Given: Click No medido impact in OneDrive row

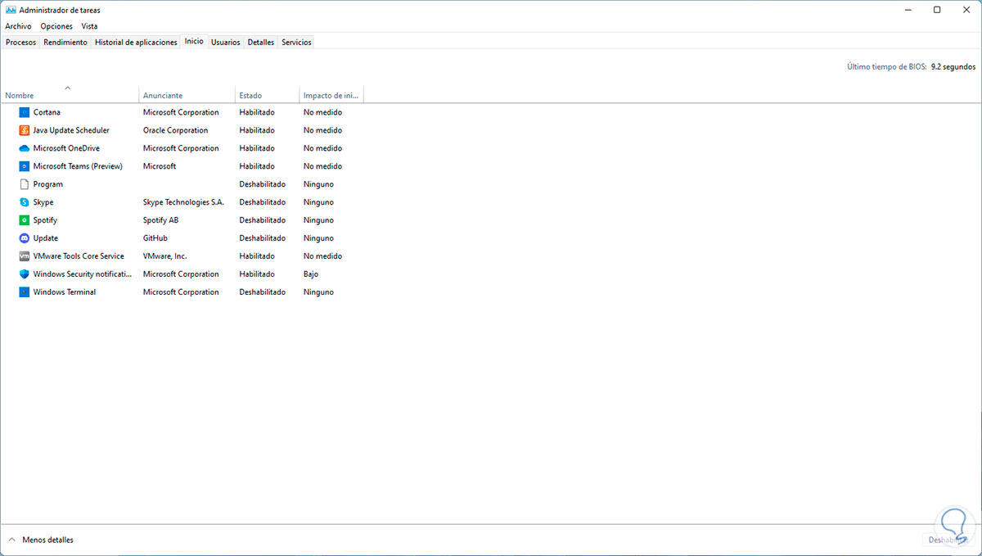Looking at the screenshot, I should coord(322,148).
